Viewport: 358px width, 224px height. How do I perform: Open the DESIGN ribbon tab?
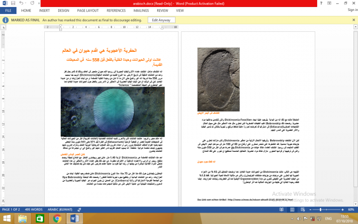[x=64, y=10]
